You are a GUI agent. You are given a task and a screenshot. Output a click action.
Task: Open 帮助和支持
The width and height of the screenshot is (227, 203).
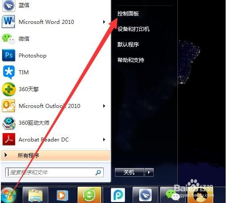(131, 60)
